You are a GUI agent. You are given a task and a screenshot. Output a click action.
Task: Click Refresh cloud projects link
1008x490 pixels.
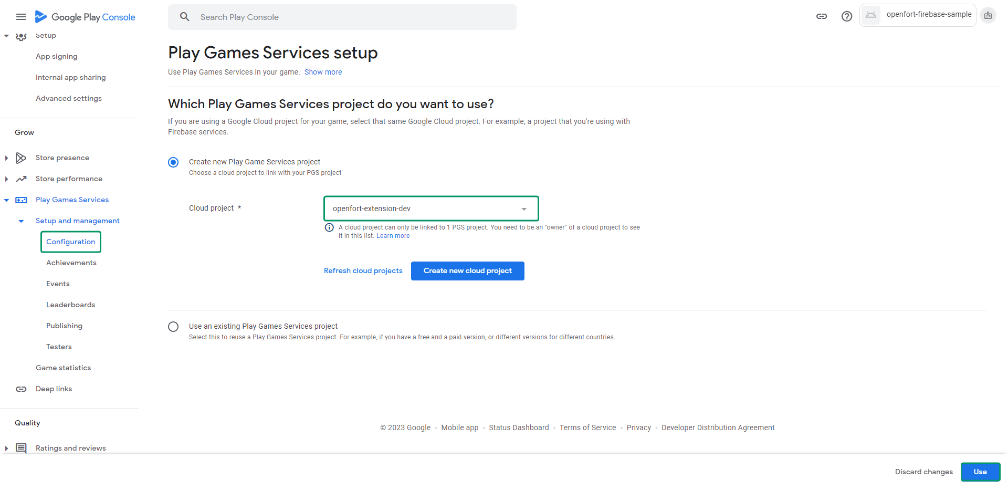[363, 271]
